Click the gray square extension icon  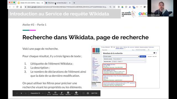point(126,7)
